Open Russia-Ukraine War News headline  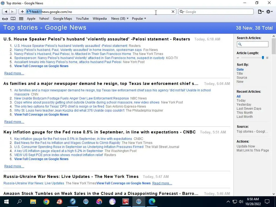coord(71,177)
